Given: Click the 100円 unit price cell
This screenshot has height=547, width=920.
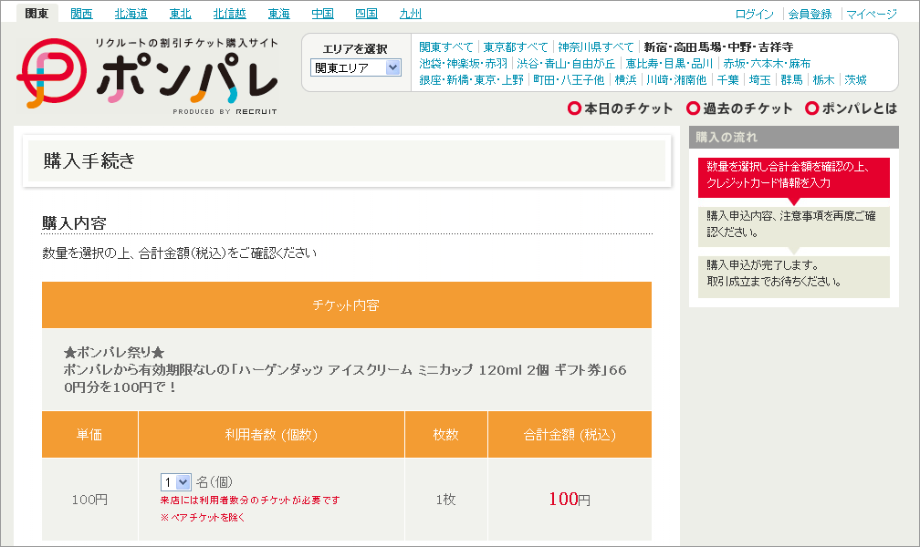Looking at the screenshot, I should [89, 500].
